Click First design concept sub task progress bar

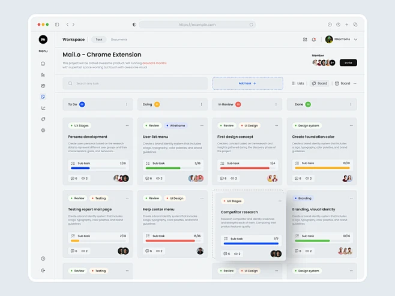tap(248, 168)
